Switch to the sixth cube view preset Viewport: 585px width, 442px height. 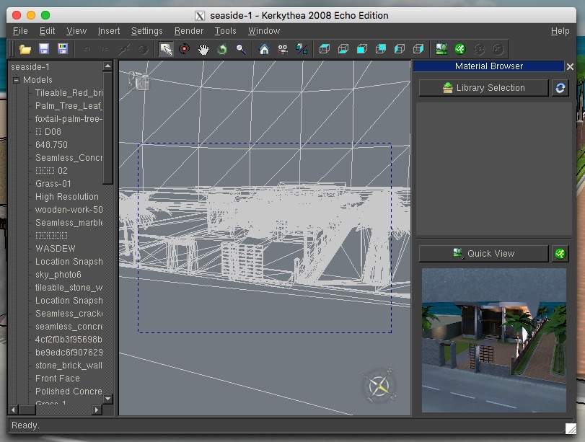pos(418,49)
